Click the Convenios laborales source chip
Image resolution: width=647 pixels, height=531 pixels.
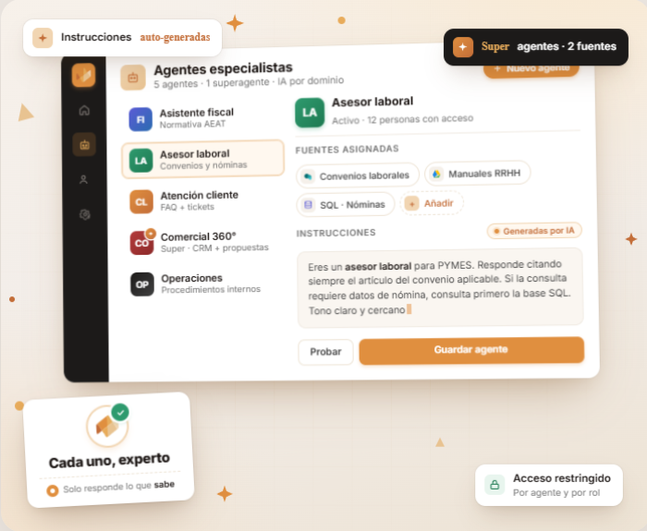point(358,175)
